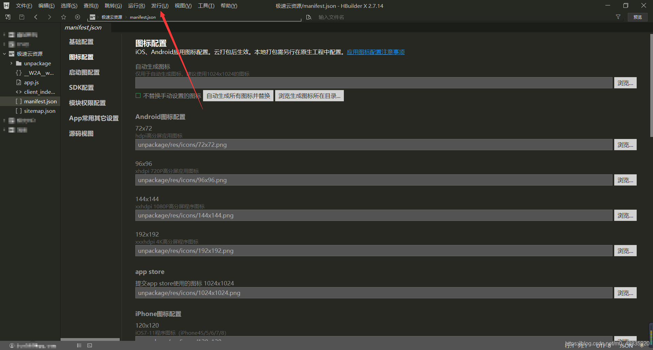Click the 192x192 icon path field

coord(374,251)
